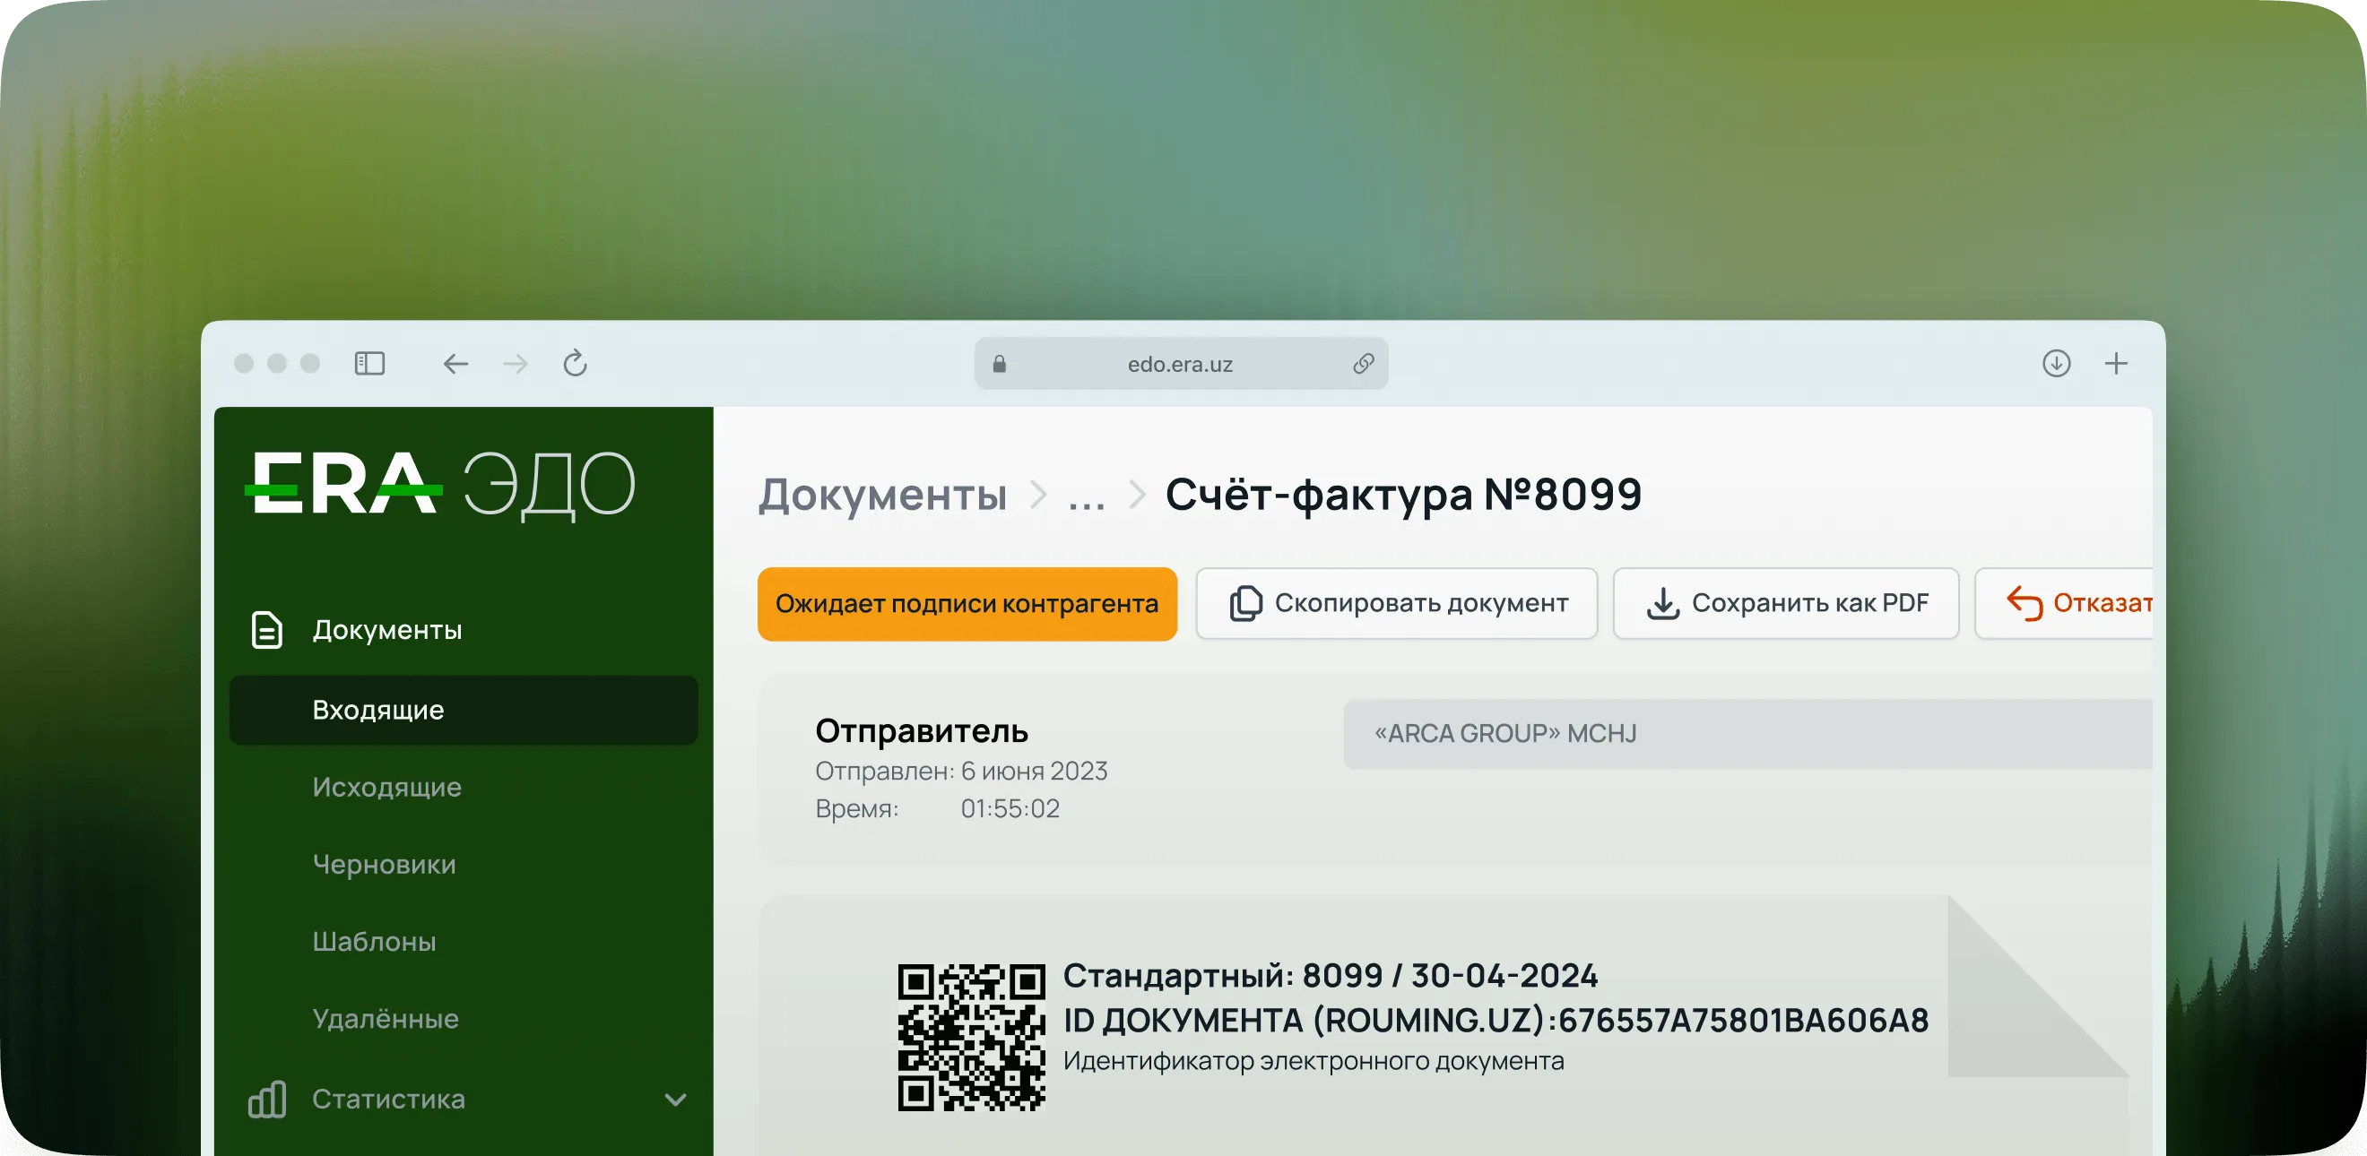
Task: Open a new tab with plus icon
Action: click(2116, 364)
